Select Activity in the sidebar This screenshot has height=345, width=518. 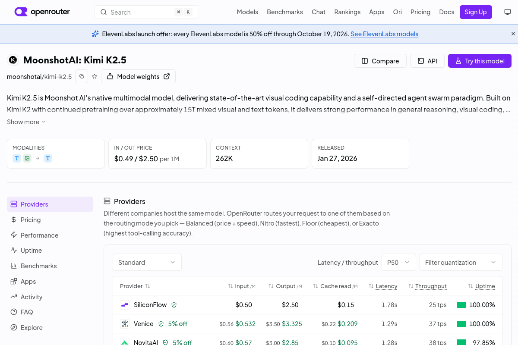coord(50,297)
